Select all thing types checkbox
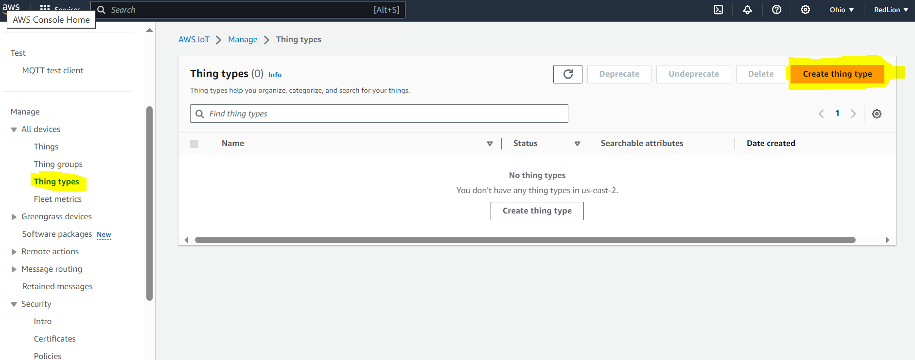 coord(194,144)
